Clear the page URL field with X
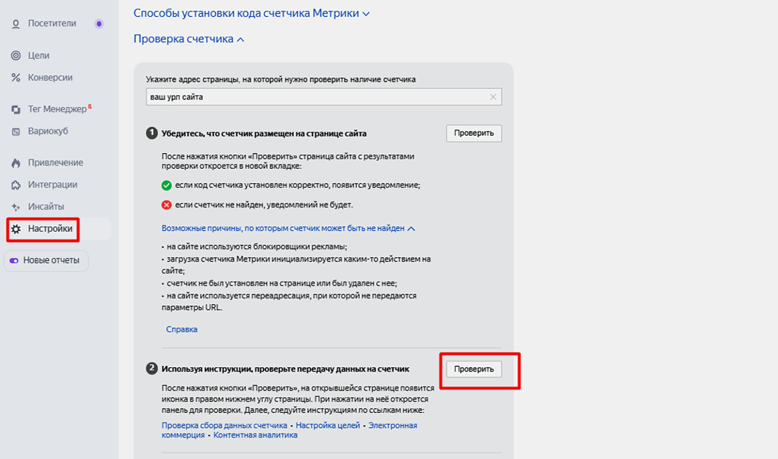The height and width of the screenshot is (459, 778). (x=493, y=97)
